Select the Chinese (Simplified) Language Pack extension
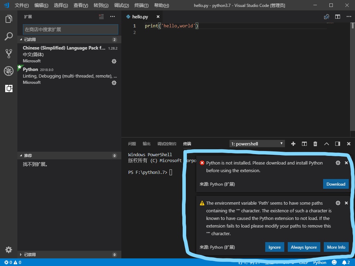The image size is (355, 266). 69,54
